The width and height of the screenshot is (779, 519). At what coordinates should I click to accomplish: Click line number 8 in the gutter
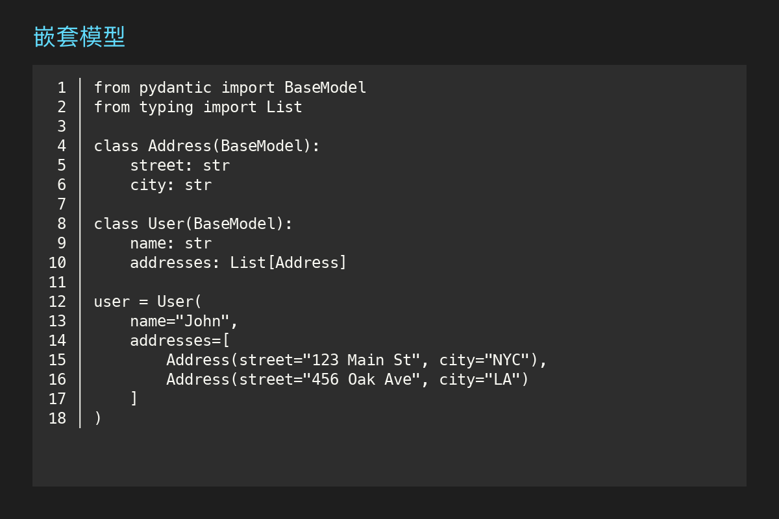point(61,224)
